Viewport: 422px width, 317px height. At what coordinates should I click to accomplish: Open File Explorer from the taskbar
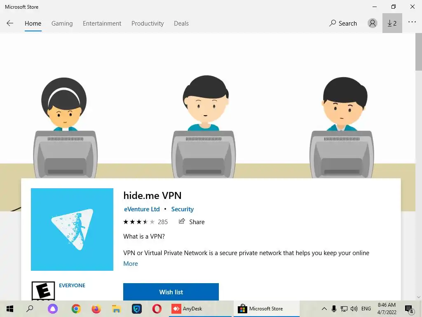(x=116, y=309)
